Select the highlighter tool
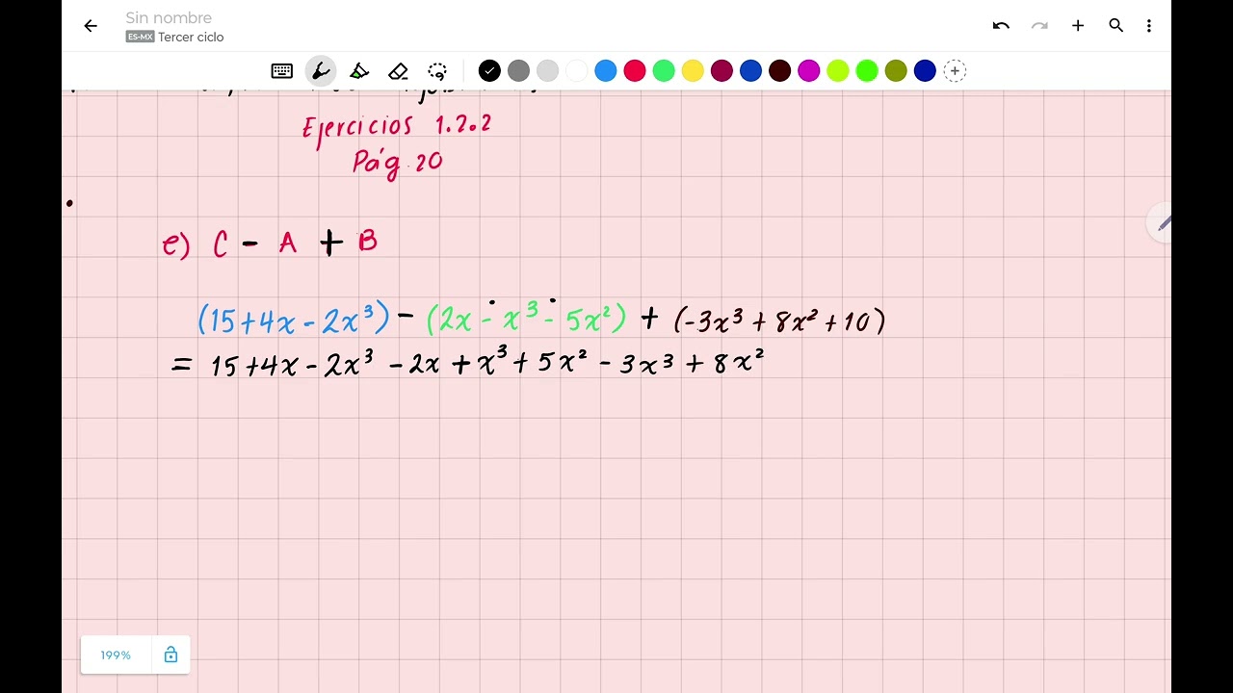The image size is (1233, 693). (359, 70)
